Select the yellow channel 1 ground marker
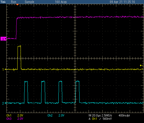The height and width of the screenshot is (123, 144). [4, 69]
